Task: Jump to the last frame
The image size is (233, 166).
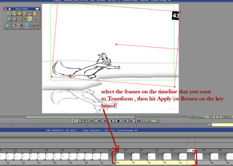Action: pyautogui.click(x=139, y=121)
